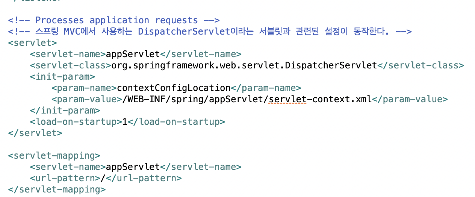
Task: Click the closing </param-value> tag
Action: pyautogui.click(x=410, y=99)
